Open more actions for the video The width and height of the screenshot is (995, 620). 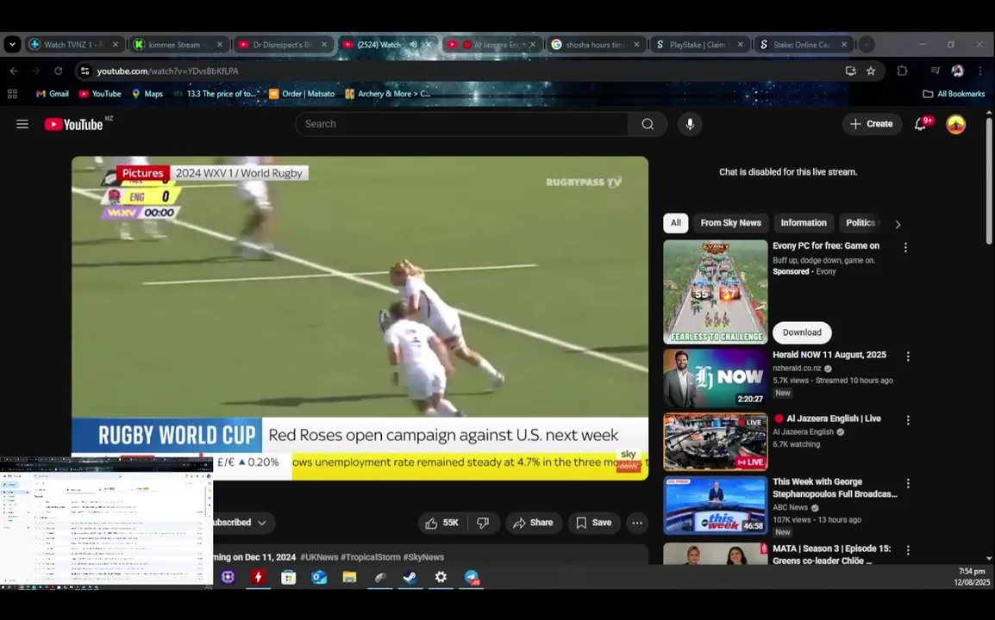(x=637, y=523)
